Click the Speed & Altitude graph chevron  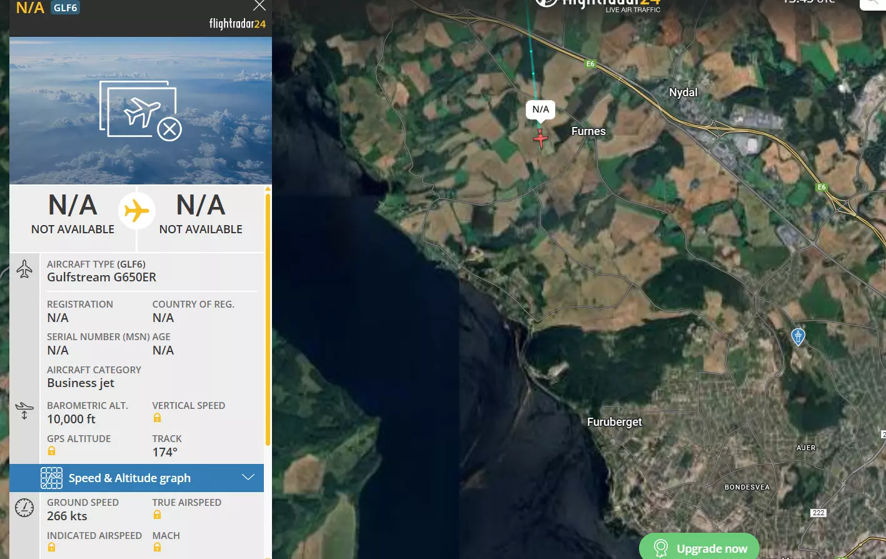click(248, 477)
